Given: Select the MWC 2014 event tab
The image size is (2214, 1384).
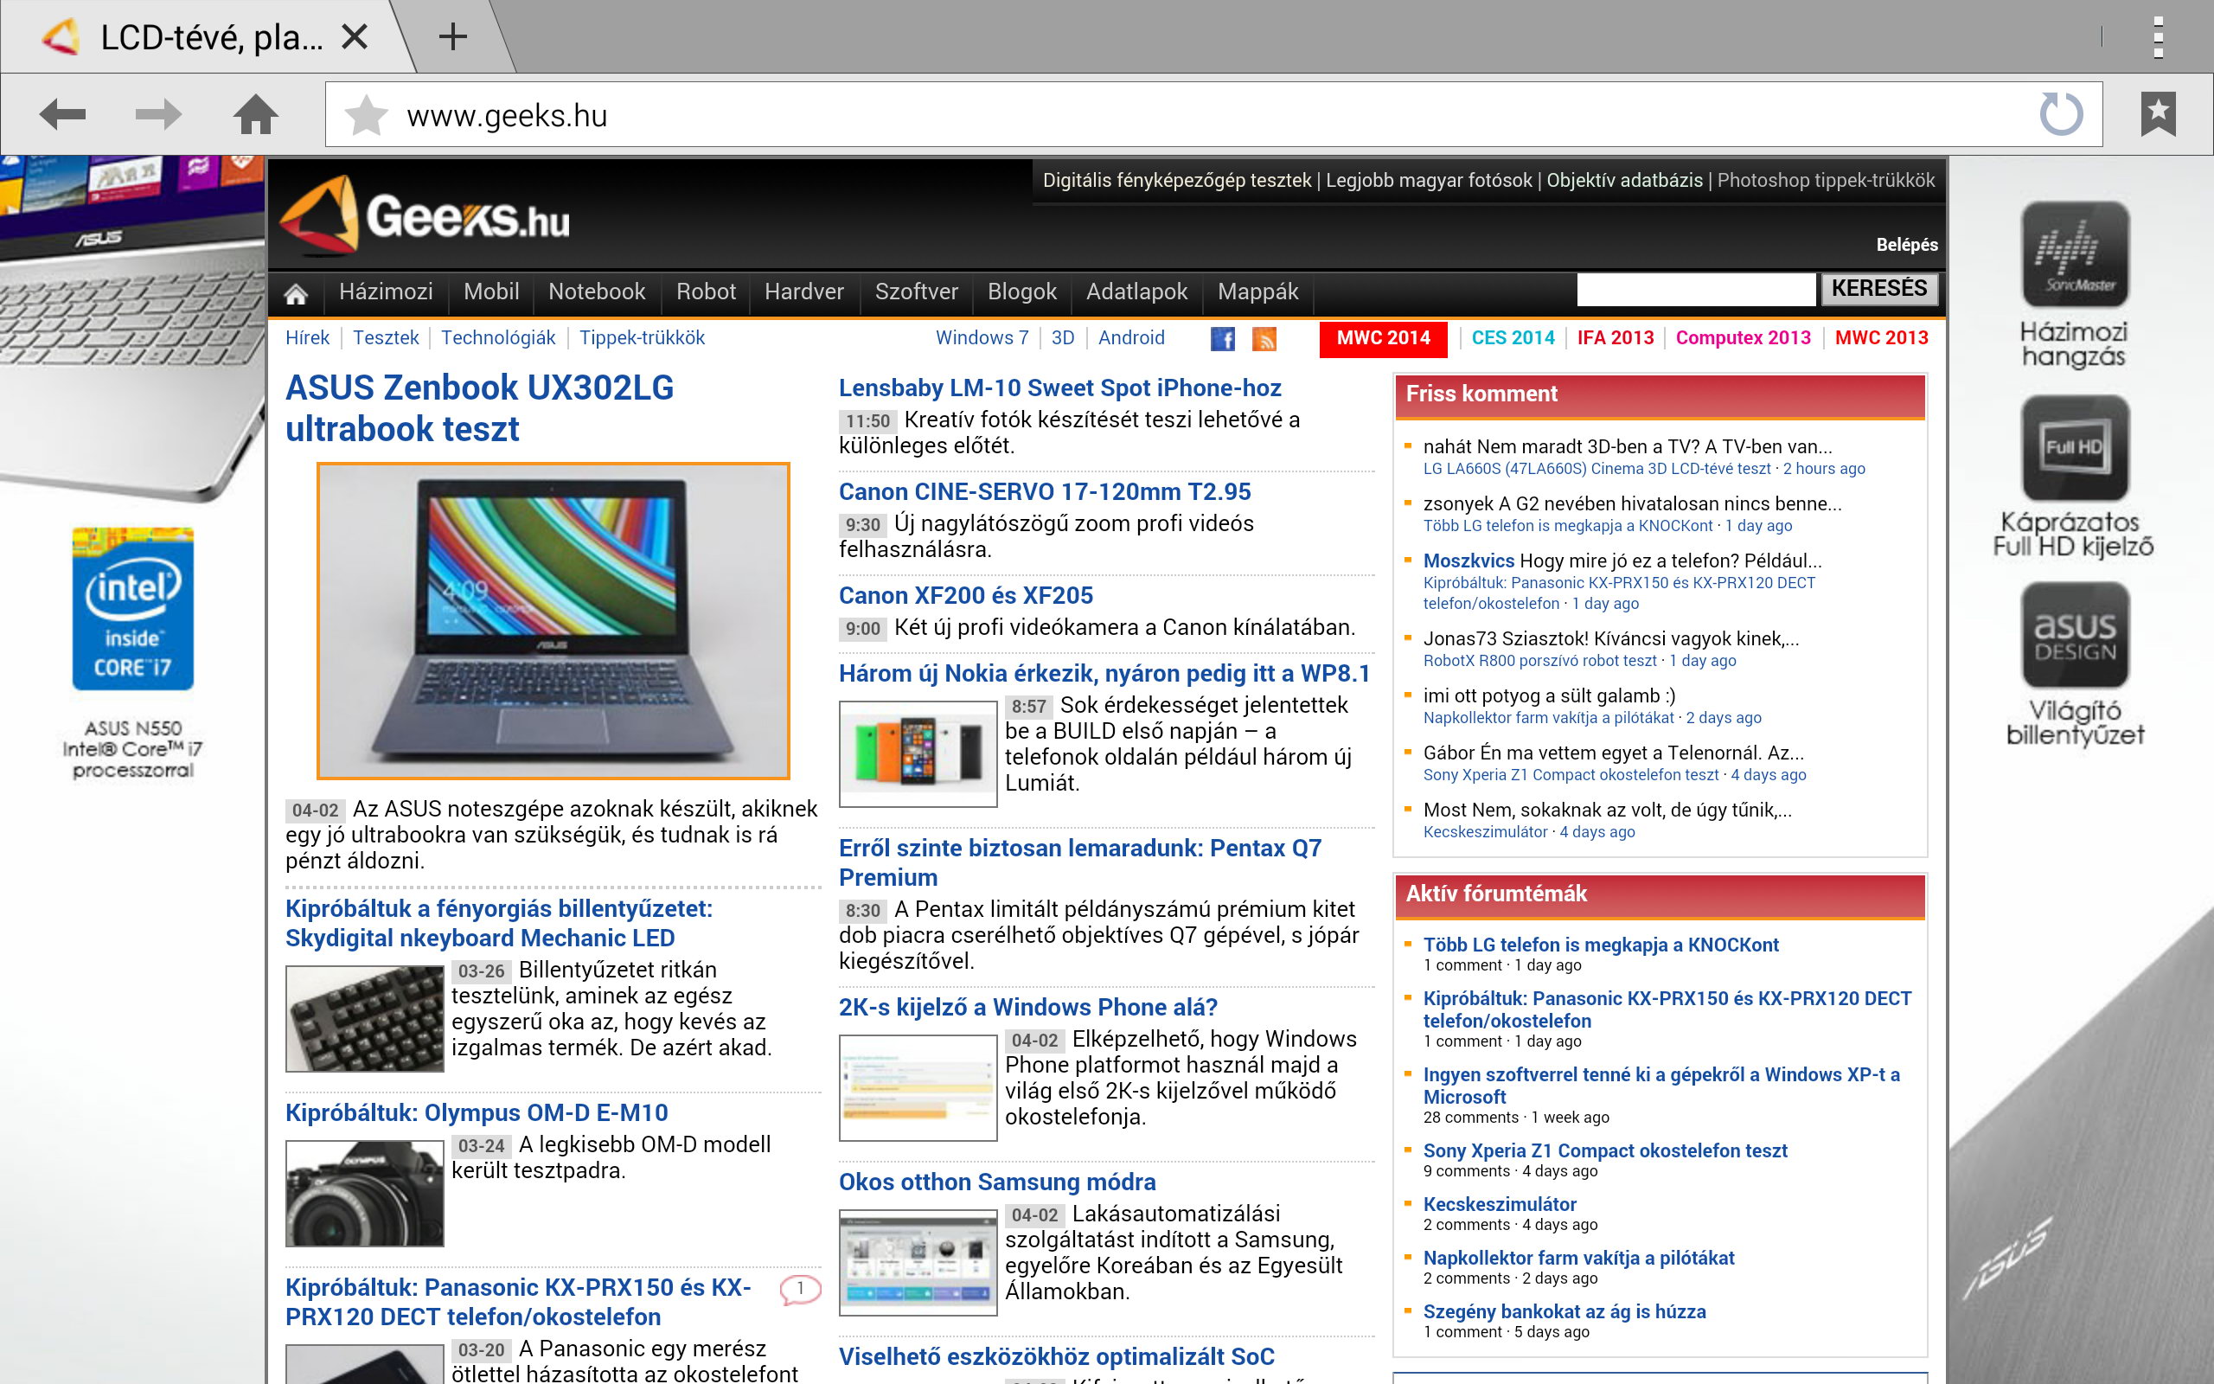Looking at the screenshot, I should pyautogui.click(x=1383, y=339).
